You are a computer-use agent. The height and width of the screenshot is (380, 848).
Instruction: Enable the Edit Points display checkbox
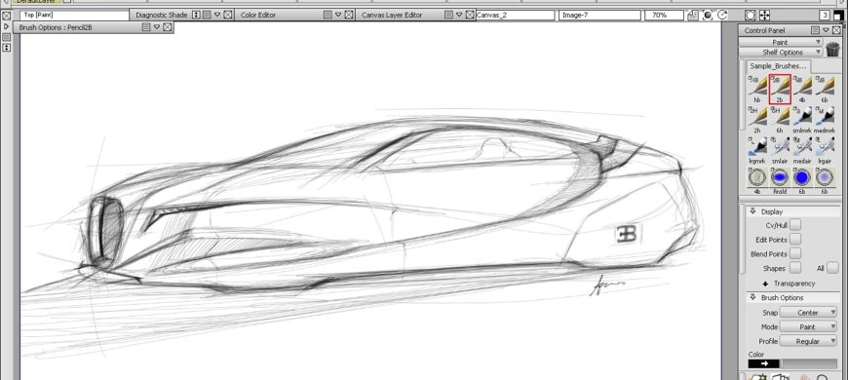pos(795,239)
